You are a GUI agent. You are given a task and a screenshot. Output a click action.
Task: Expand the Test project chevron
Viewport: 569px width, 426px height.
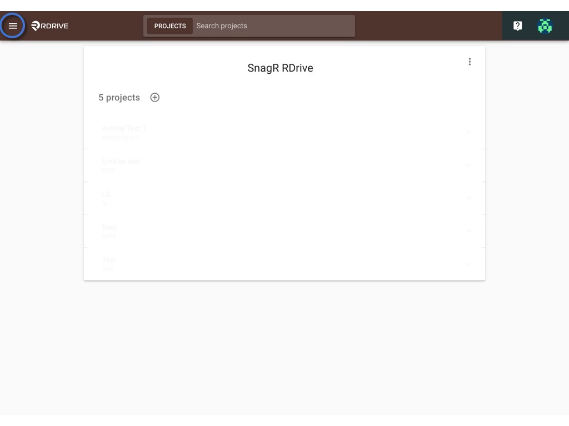pyautogui.click(x=469, y=265)
